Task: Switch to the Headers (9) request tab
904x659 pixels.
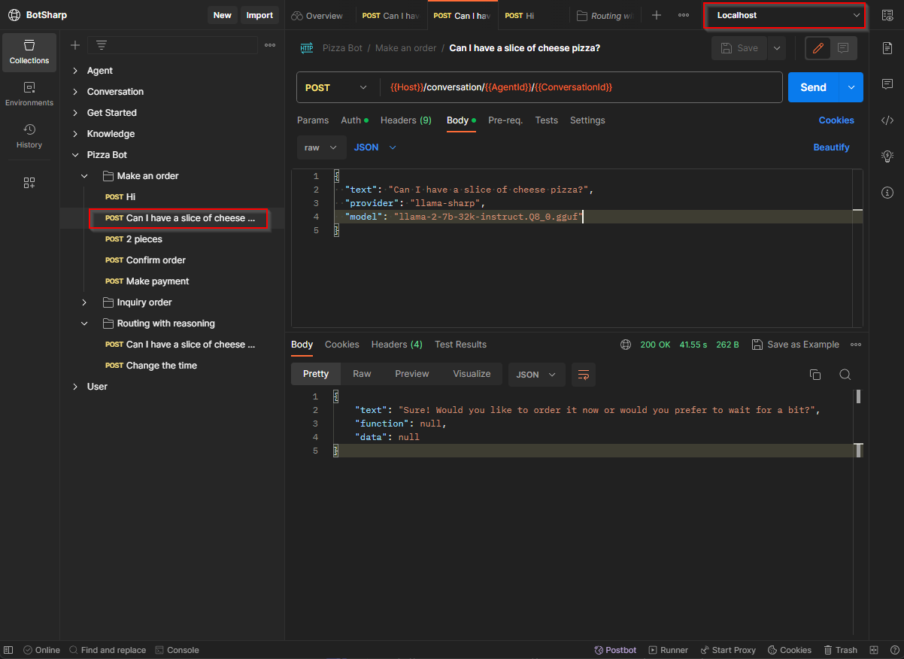Action: [x=406, y=120]
